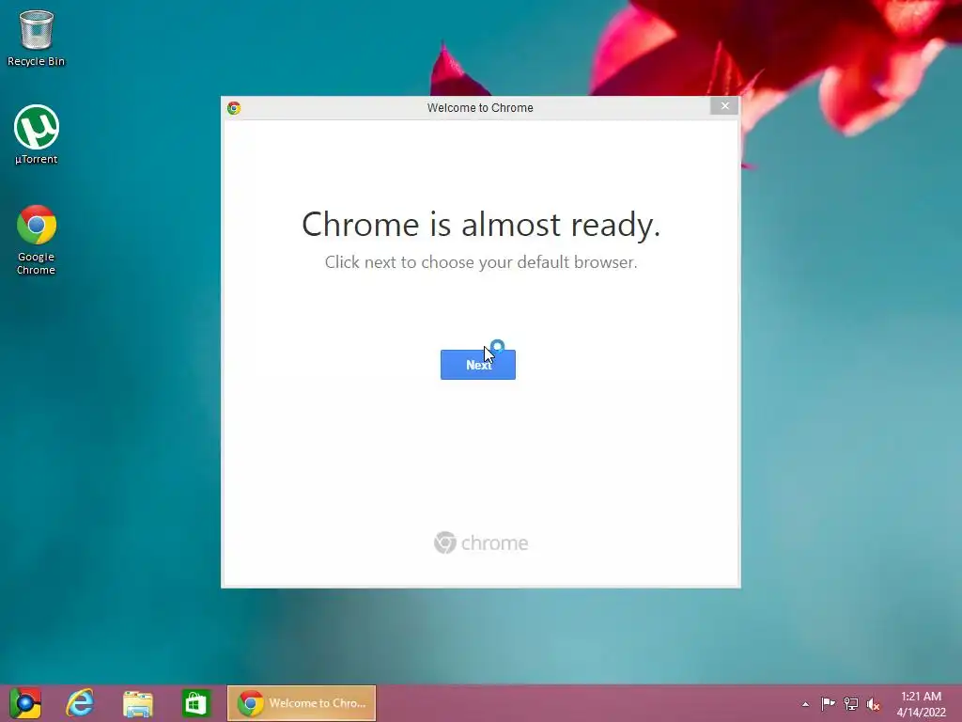Viewport: 962px width, 722px height.
Task: Close the Welcome to Chrome dialog
Action: click(x=724, y=106)
